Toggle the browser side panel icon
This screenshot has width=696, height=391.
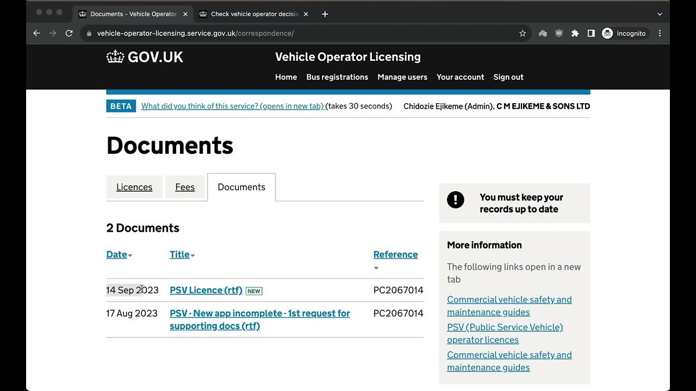point(591,33)
